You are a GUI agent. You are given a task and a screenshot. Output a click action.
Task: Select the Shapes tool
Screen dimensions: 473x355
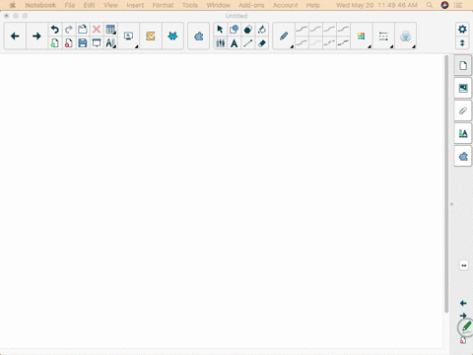234,30
